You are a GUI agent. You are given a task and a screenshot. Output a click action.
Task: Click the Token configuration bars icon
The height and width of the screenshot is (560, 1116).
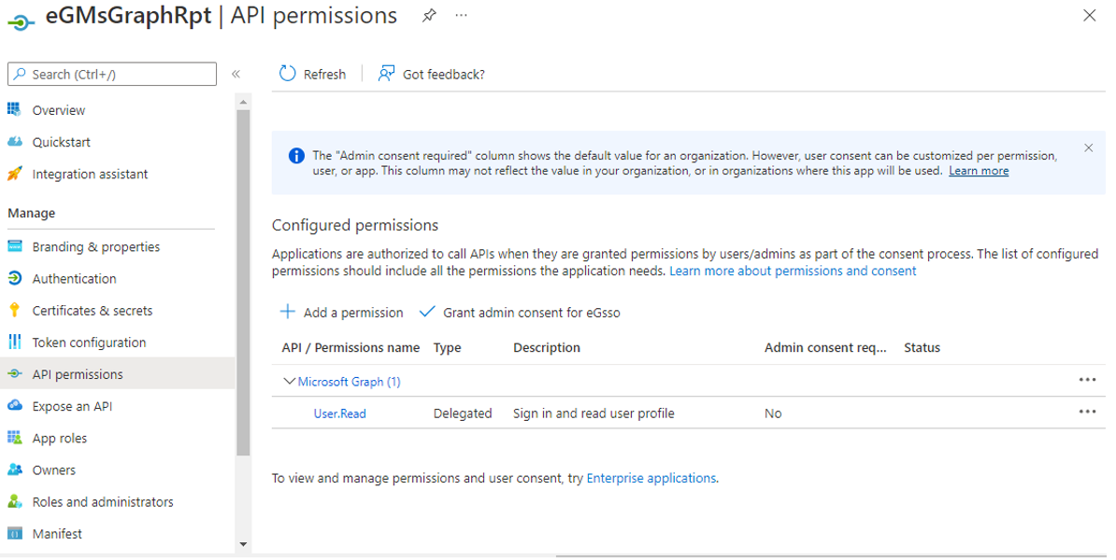14,342
